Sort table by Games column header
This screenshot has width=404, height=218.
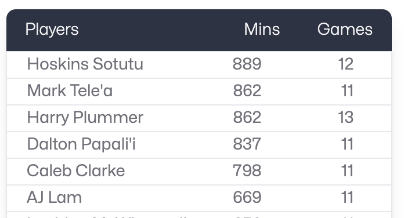point(345,29)
